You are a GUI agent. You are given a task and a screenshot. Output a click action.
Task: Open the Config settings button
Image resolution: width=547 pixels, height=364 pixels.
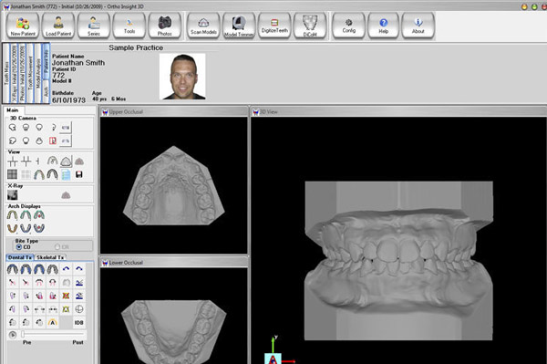pos(348,26)
